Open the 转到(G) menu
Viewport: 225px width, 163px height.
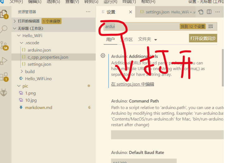pyautogui.click(x=91, y=2)
